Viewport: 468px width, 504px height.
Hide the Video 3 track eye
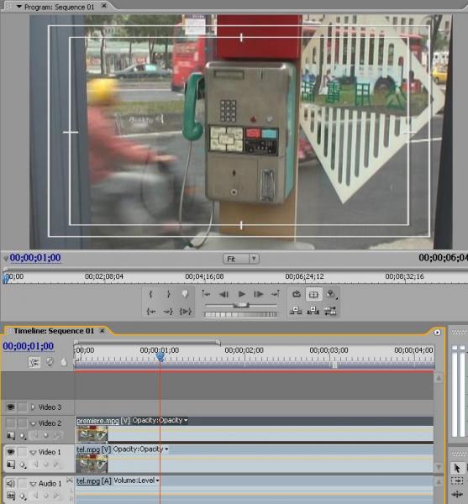click(11, 407)
